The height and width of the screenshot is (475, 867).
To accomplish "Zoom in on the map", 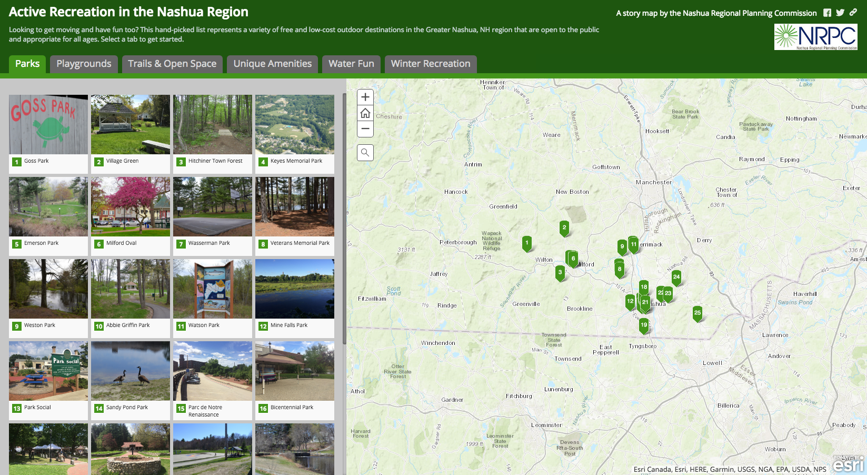I will [365, 97].
